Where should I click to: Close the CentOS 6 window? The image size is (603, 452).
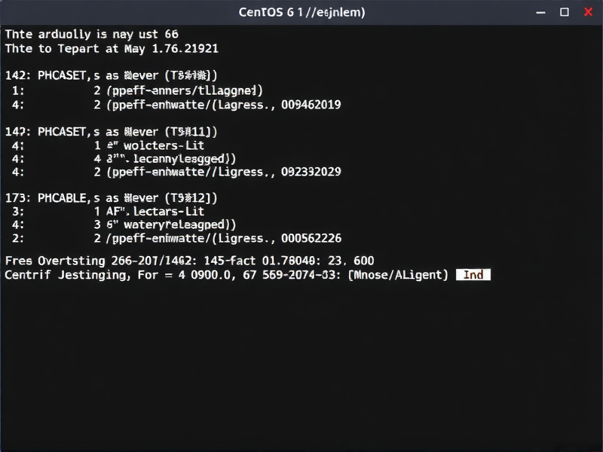click(586, 13)
